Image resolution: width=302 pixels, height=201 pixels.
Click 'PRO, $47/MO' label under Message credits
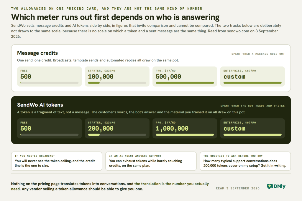tap(166, 71)
